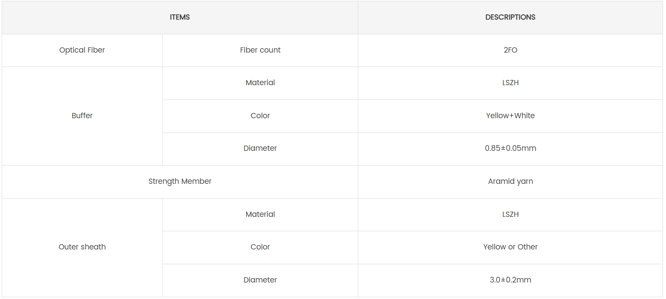Select LSZH value for Outer sheath
The image size is (666, 299).
(x=510, y=214)
